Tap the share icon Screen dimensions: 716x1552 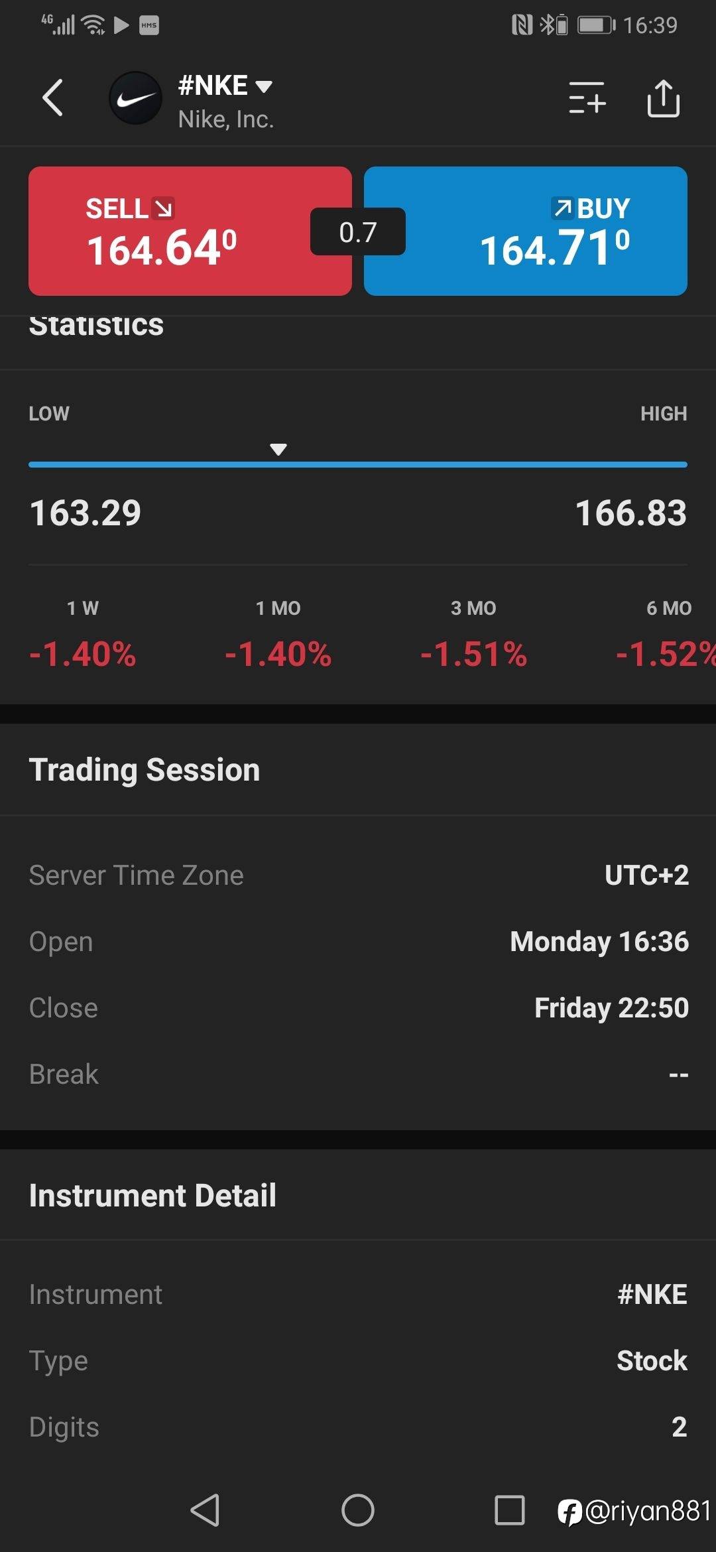pyautogui.click(x=663, y=98)
